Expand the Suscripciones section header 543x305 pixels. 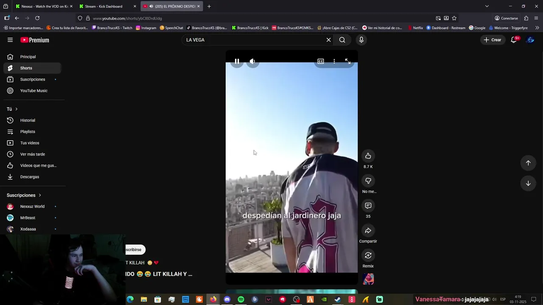click(x=24, y=195)
